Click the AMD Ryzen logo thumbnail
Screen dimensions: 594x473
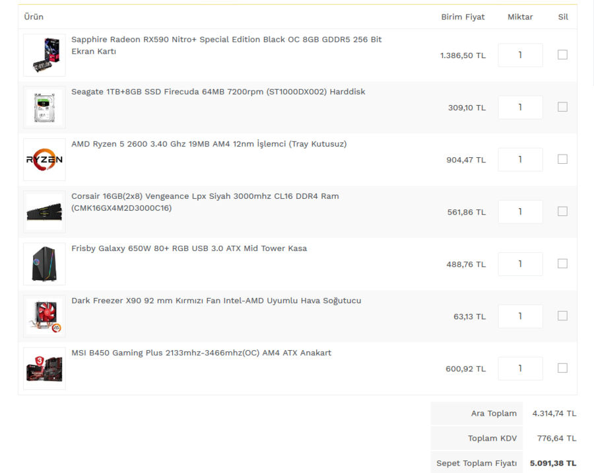44,160
